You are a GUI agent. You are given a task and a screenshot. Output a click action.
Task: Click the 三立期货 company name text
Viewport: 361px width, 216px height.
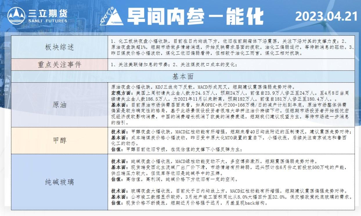click(x=48, y=13)
